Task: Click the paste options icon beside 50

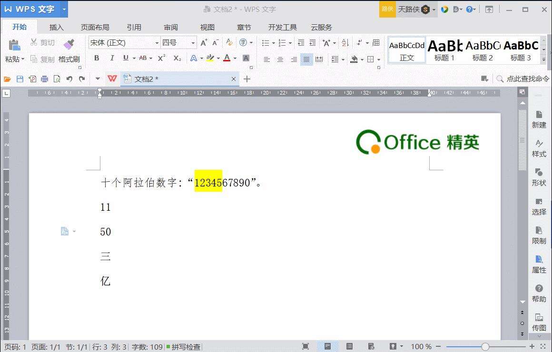Action: 65,231
